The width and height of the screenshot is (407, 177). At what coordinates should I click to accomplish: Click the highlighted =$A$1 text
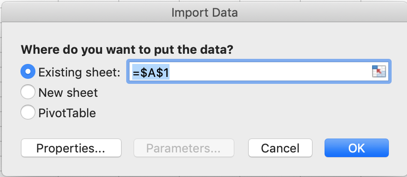point(151,73)
